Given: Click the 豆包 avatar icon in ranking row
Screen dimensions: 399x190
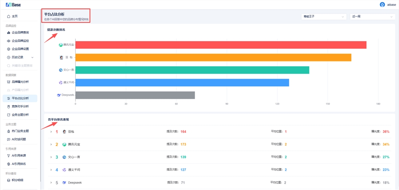Looking at the screenshot, I should [64, 132].
